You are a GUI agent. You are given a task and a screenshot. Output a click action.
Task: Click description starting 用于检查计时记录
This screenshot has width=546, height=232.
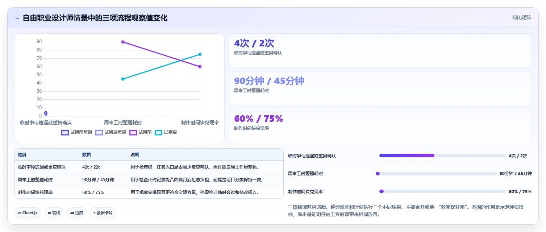[x=197, y=180]
